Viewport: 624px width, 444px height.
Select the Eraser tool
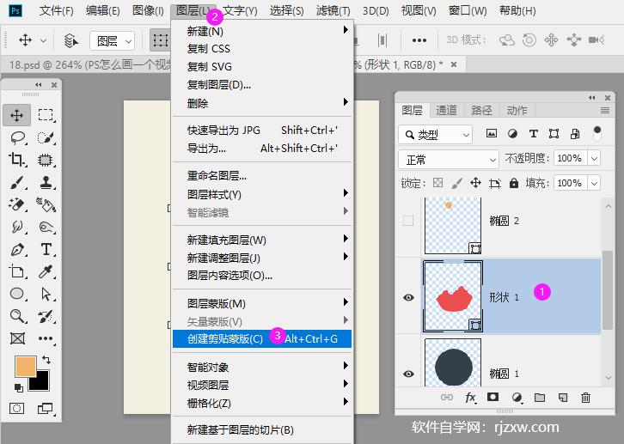click(17, 204)
